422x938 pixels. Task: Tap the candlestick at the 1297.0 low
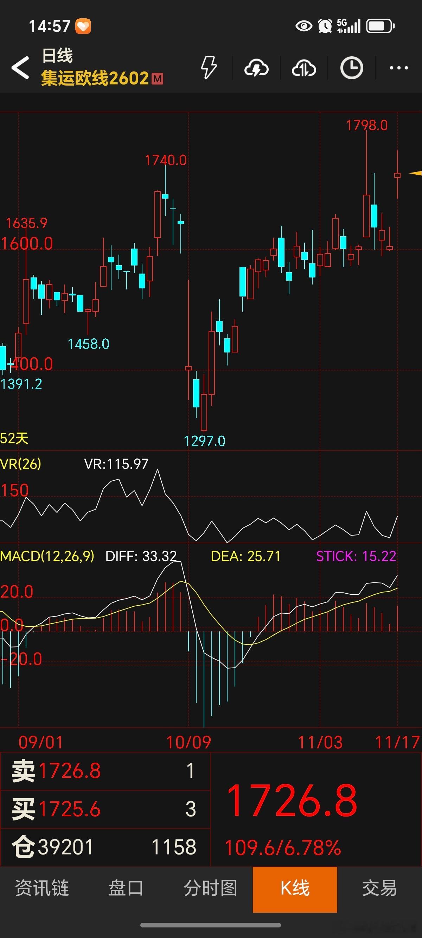coord(204,412)
